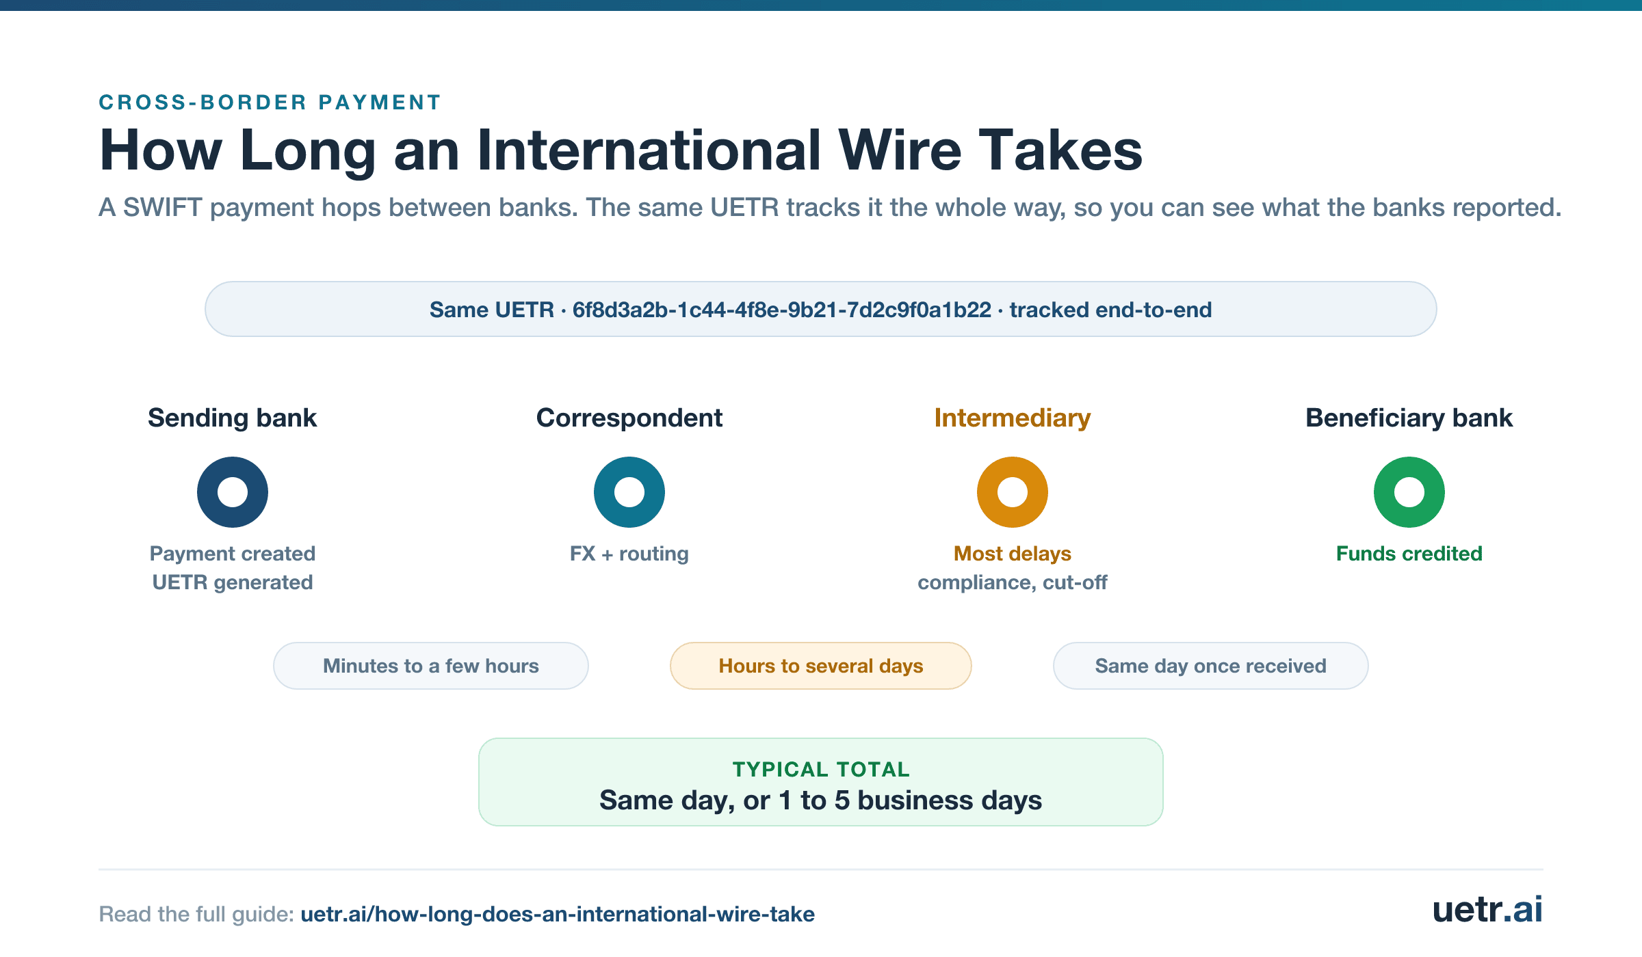1642x957 pixels.
Task: Click the 'compliance, cut-off' text
Action: point(1013,582)
